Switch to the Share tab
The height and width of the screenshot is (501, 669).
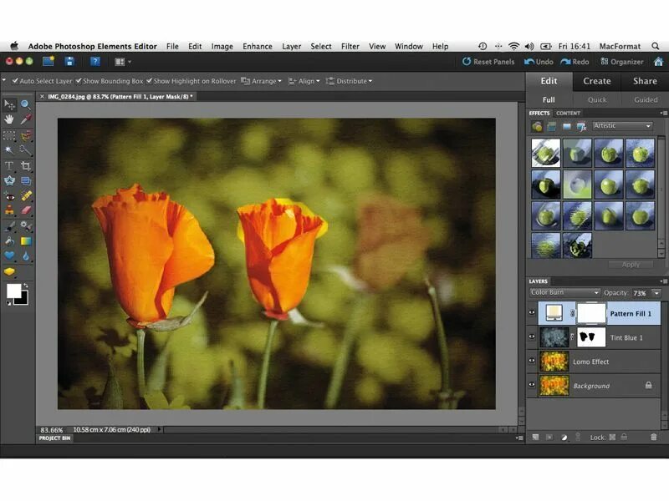point(645,81)
